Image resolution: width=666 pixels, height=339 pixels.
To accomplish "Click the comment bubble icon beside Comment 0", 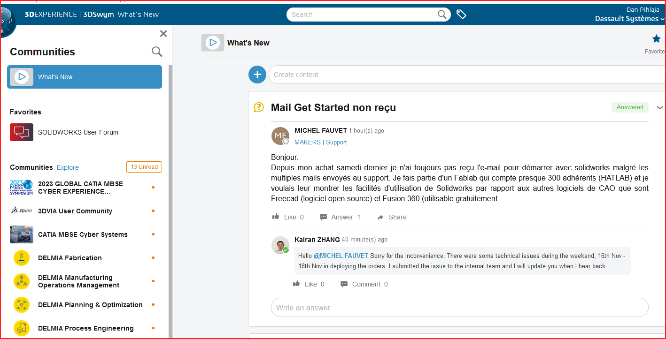I will (x=344, y=284).
